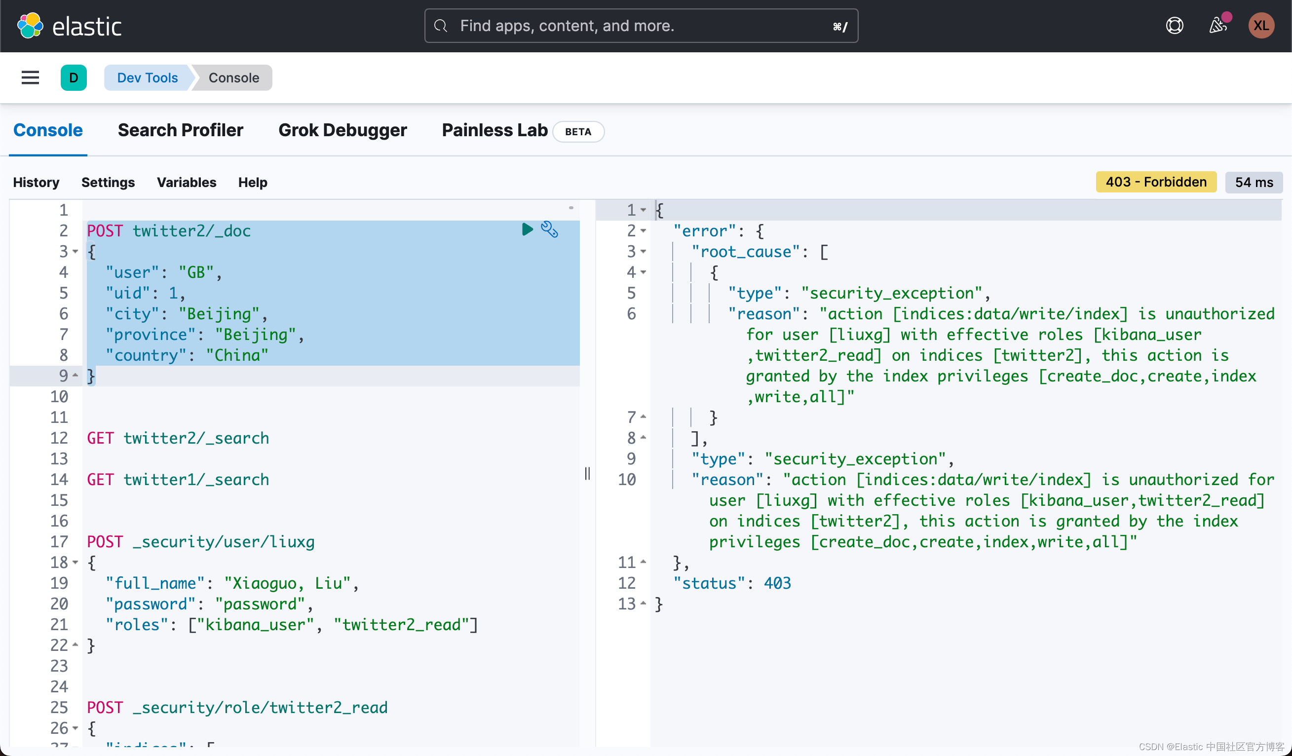Viewport: 1292px width, 756px height.
Task: Click the Dev Tools breadcrumb link
Action: pyautogui.click(x=147, y=77)
